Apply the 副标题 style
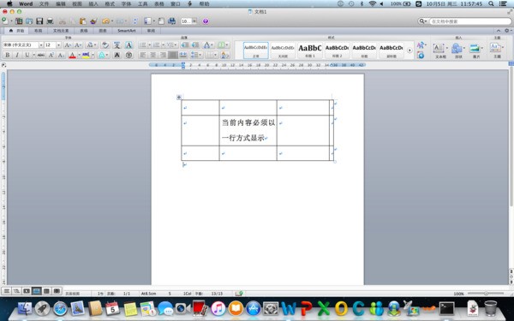514x321 pixels. click(x=391, y=51)
